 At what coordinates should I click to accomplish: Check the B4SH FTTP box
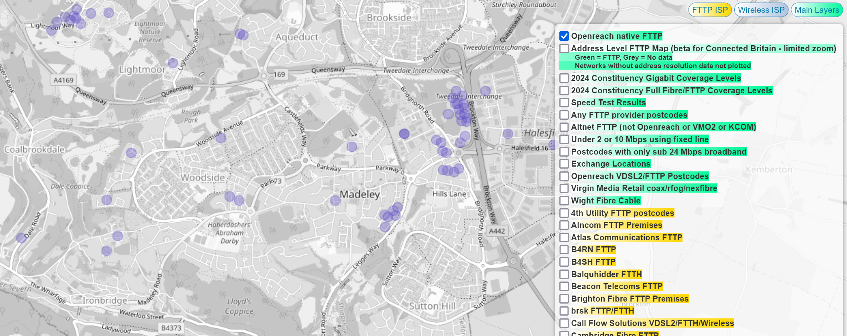tap(564, 262)
